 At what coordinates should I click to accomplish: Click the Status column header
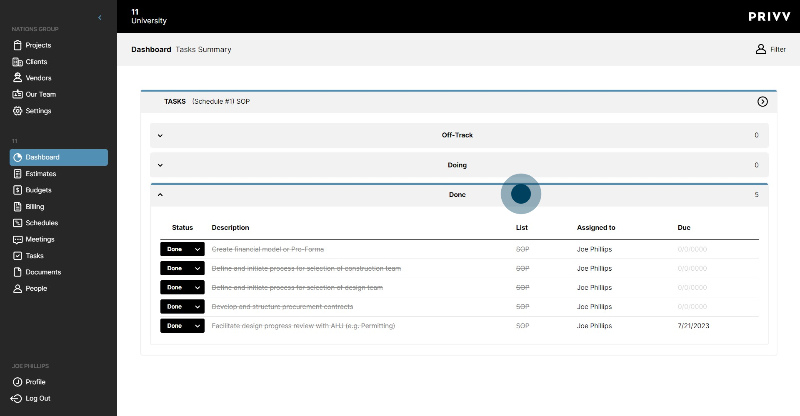[182, 228]
